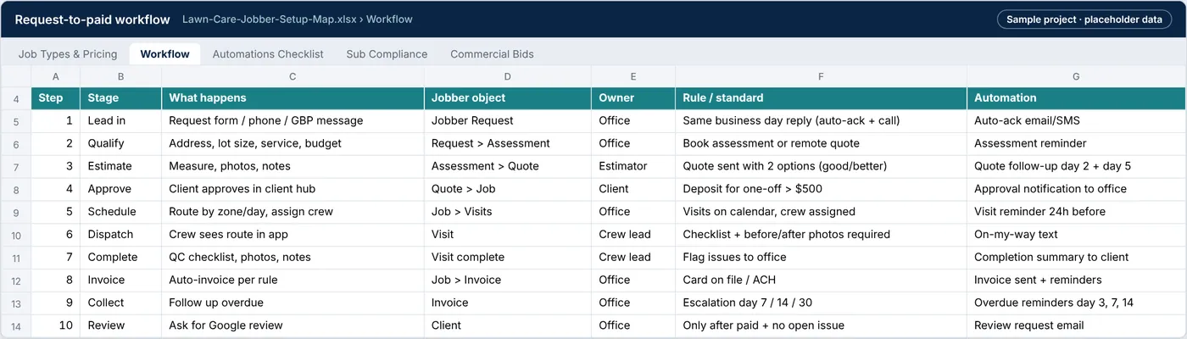This screenshot has height=339, width=1187.
Task: Select the 'Lead in' stage cell
Action: click(121, 121)
